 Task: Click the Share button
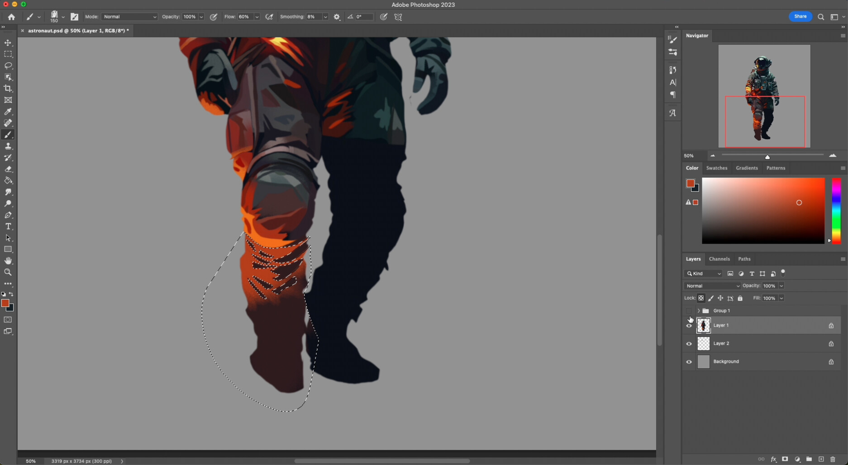(x=800, y=16)
